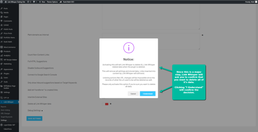This screenshot has width=258, height=132.
Task: Click the Save Settings button
Action: 34,118
